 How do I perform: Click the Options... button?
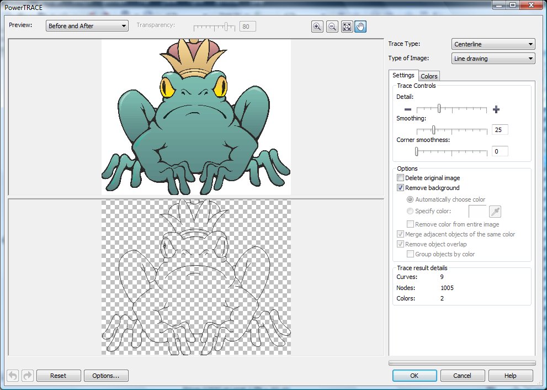[x=106, y=376]
